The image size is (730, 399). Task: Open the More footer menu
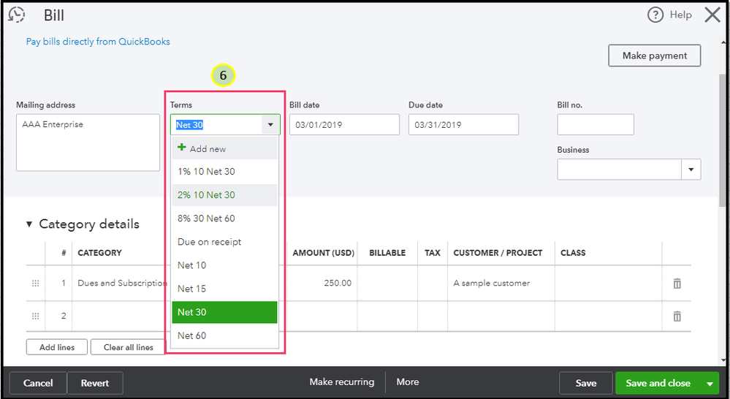point(407,381)
